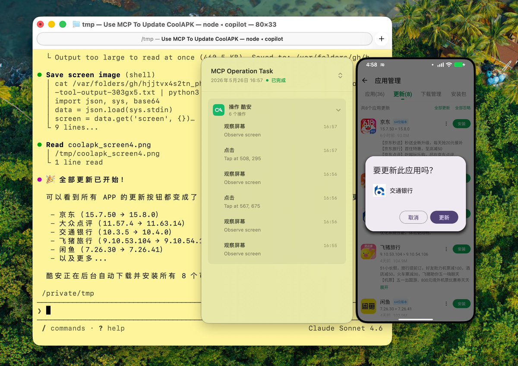The height and width of the screenshot is (366, 518).
Task: Open a new terminal tab with plus button
Action: point(381,39)
